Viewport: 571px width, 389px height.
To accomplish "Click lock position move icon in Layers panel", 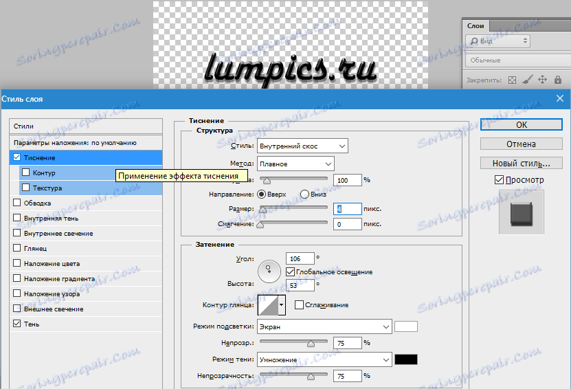I will tap(543, 80).
